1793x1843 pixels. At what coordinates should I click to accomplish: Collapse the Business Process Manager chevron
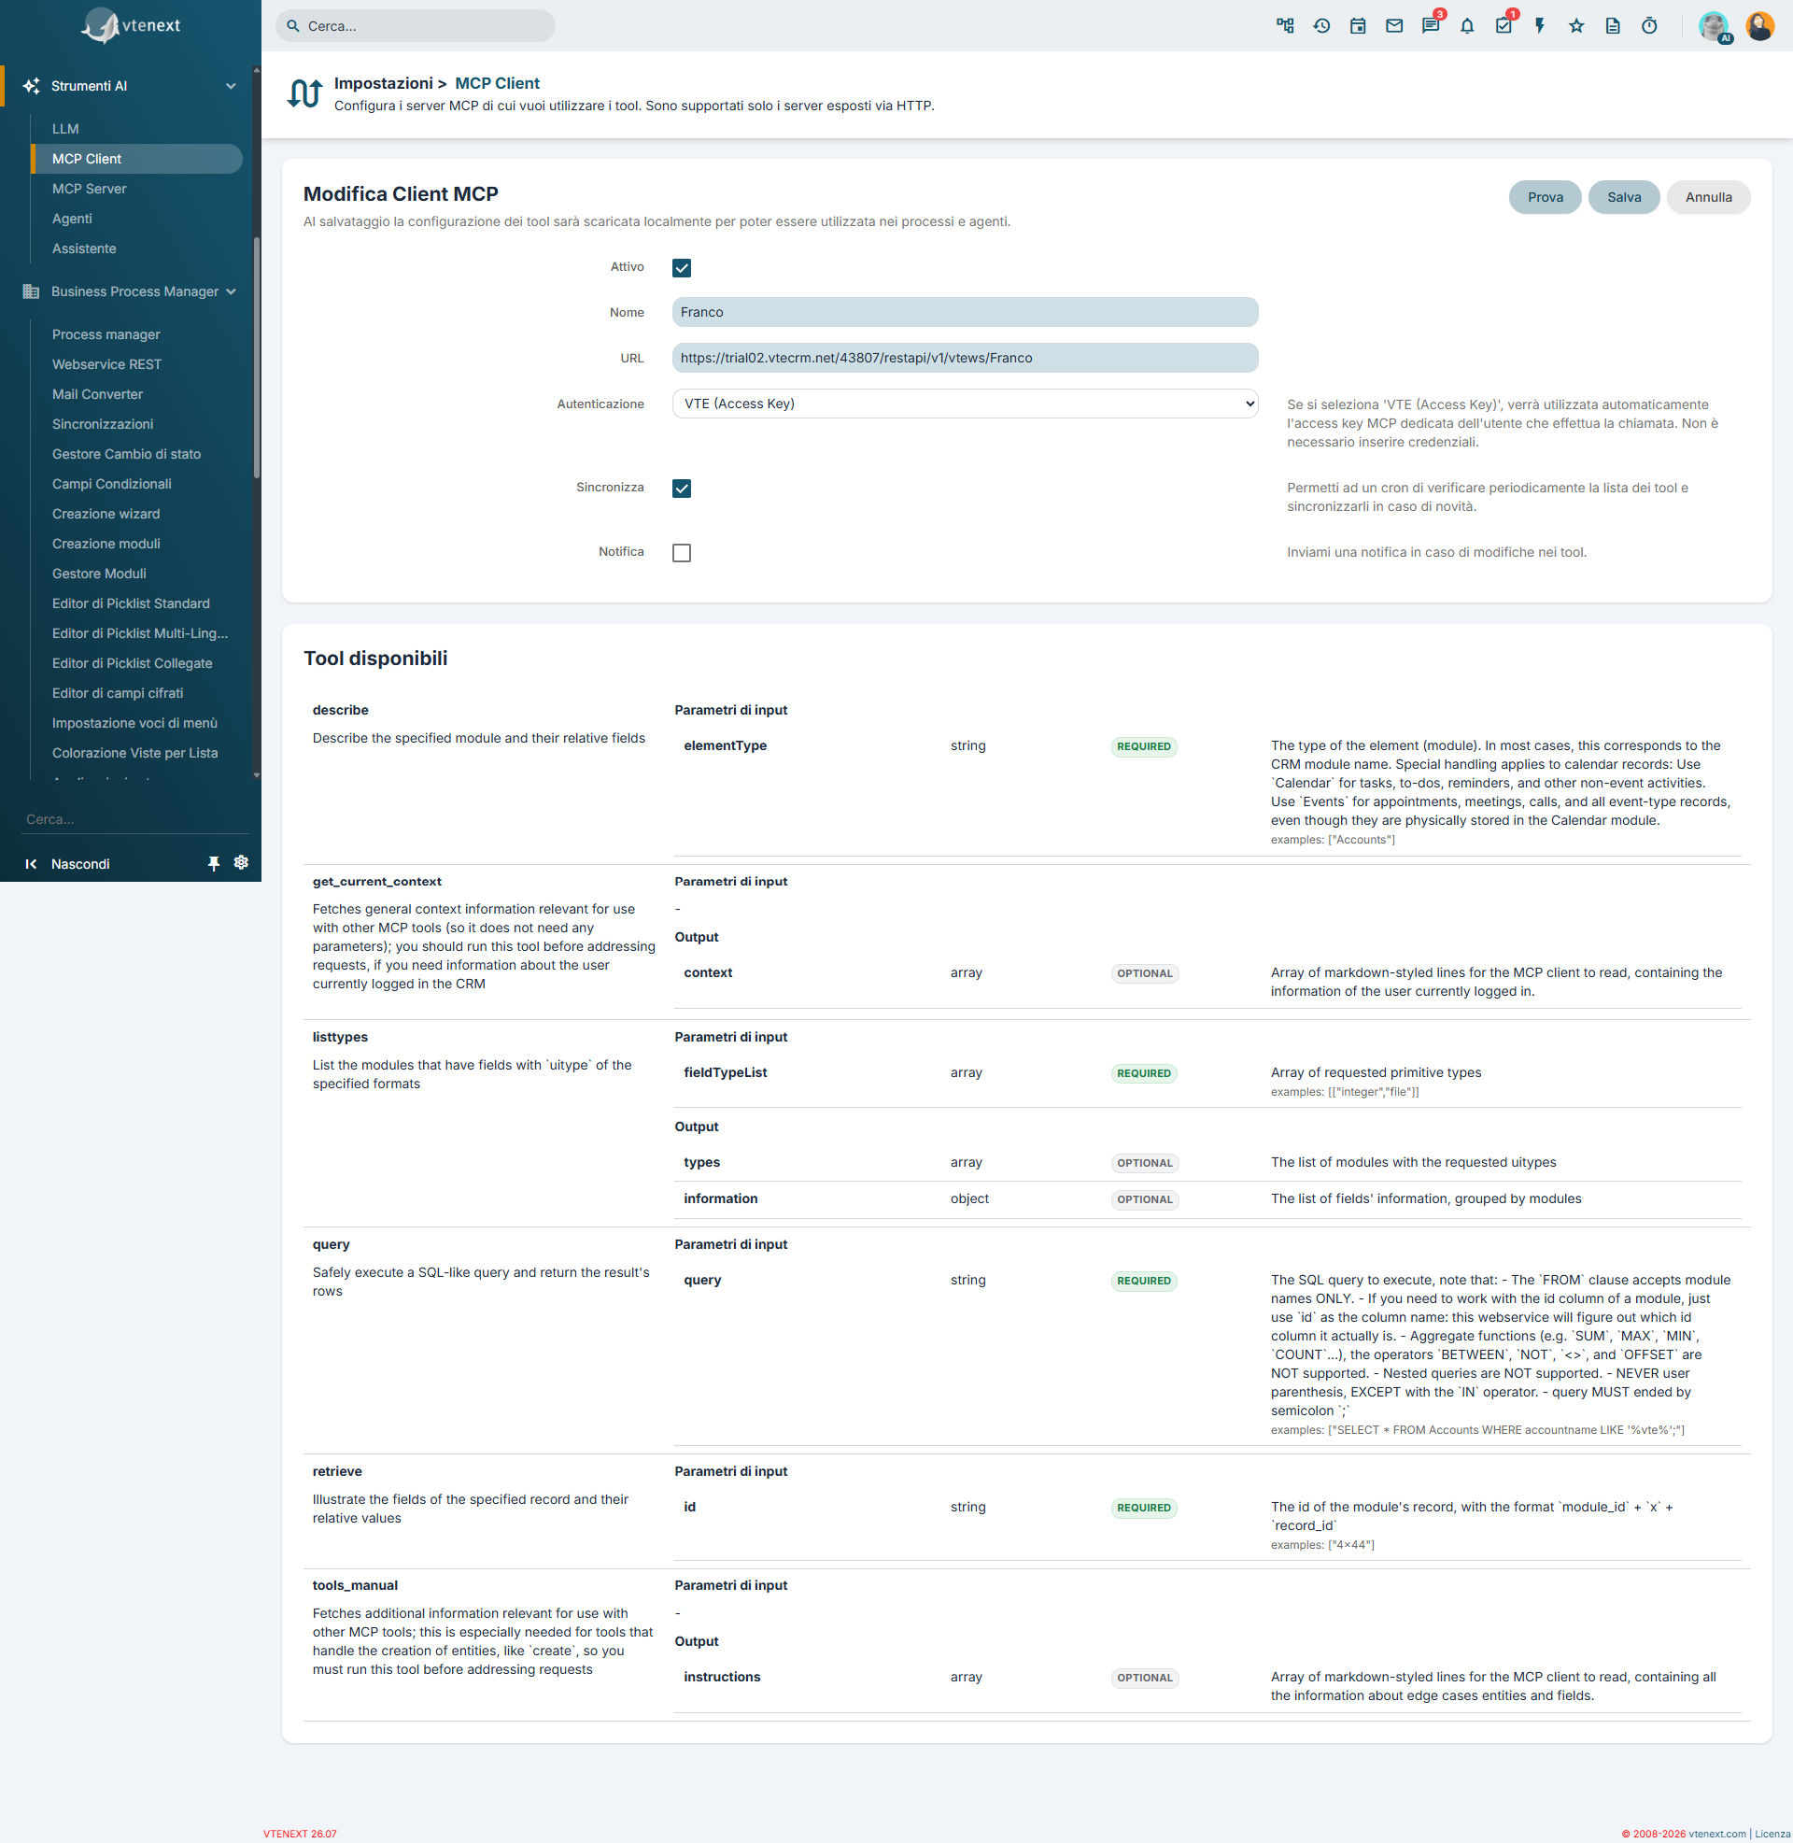pos(231,292)
